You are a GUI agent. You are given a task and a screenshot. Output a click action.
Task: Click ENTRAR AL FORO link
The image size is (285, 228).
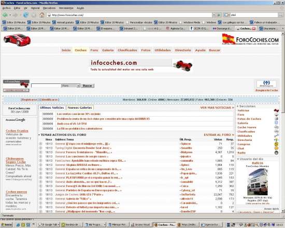pyautogui.click(x=219, y=135)
